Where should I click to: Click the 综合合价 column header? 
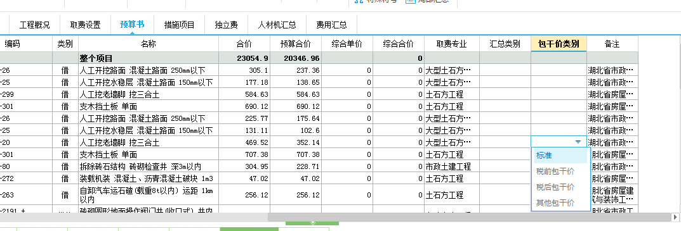point(399,44)
